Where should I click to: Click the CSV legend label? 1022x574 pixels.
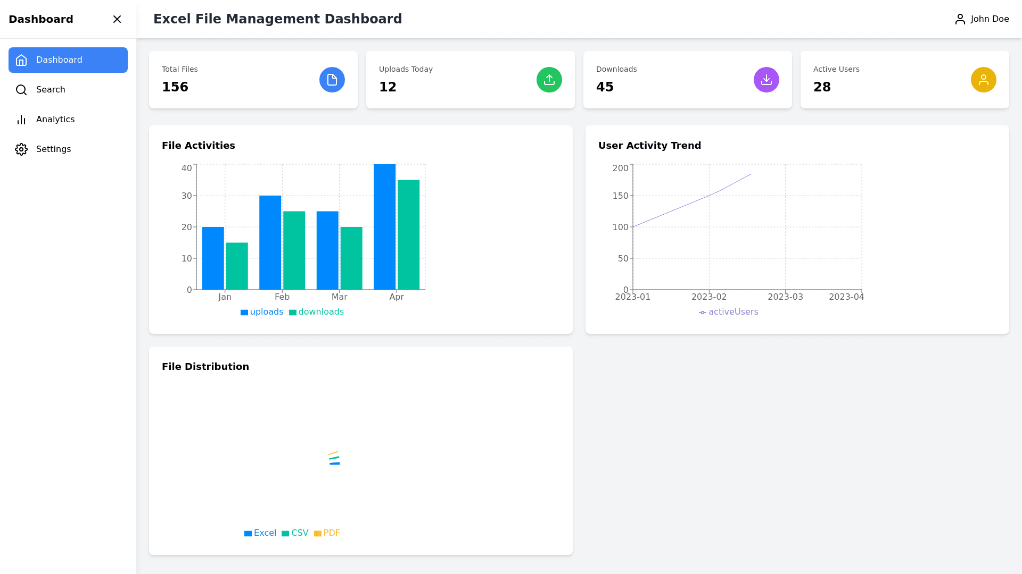pos(300,533)
